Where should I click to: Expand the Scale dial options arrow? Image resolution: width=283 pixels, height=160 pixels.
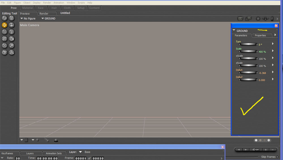(273, 51)
